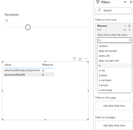Hide the Measure filter using eye icon
Screen dimensions: 133x130
coord(129,30)
